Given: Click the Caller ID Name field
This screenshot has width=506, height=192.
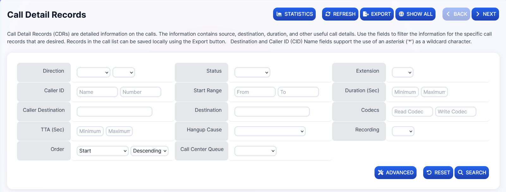Looking at the screenshot, I should pos(97,92).
